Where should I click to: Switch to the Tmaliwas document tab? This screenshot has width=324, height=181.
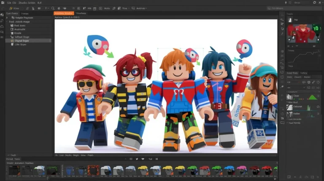pos(81,13)
